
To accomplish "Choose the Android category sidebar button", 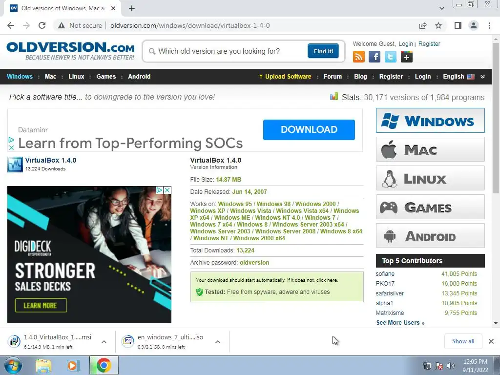I will click(x=430, y=236).
